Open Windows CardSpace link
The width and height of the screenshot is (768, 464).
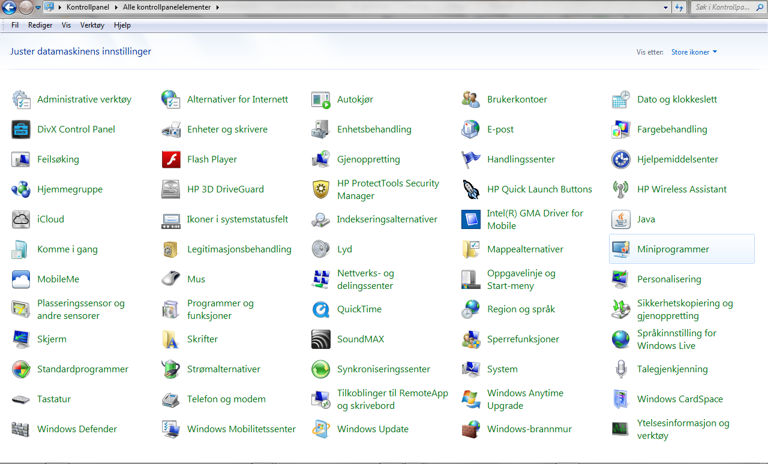point(680,399)
